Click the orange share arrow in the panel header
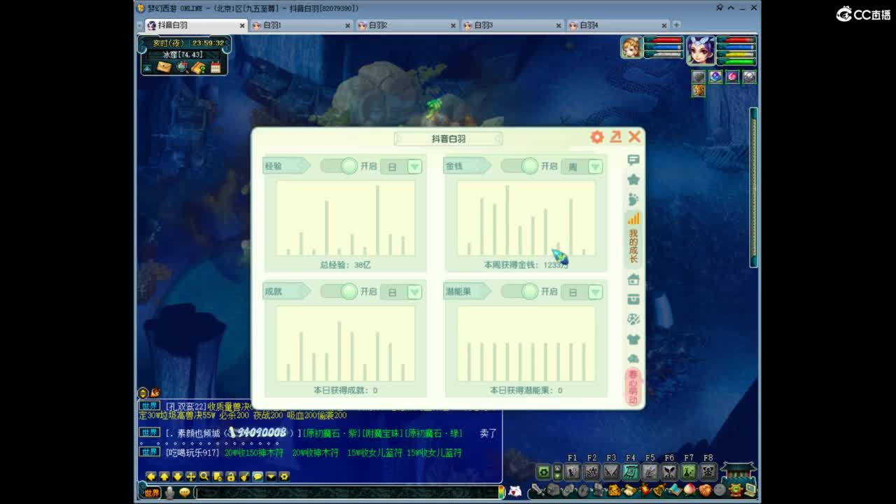The width and height of the screenshot is (896, 504). [x=615, y=137]
